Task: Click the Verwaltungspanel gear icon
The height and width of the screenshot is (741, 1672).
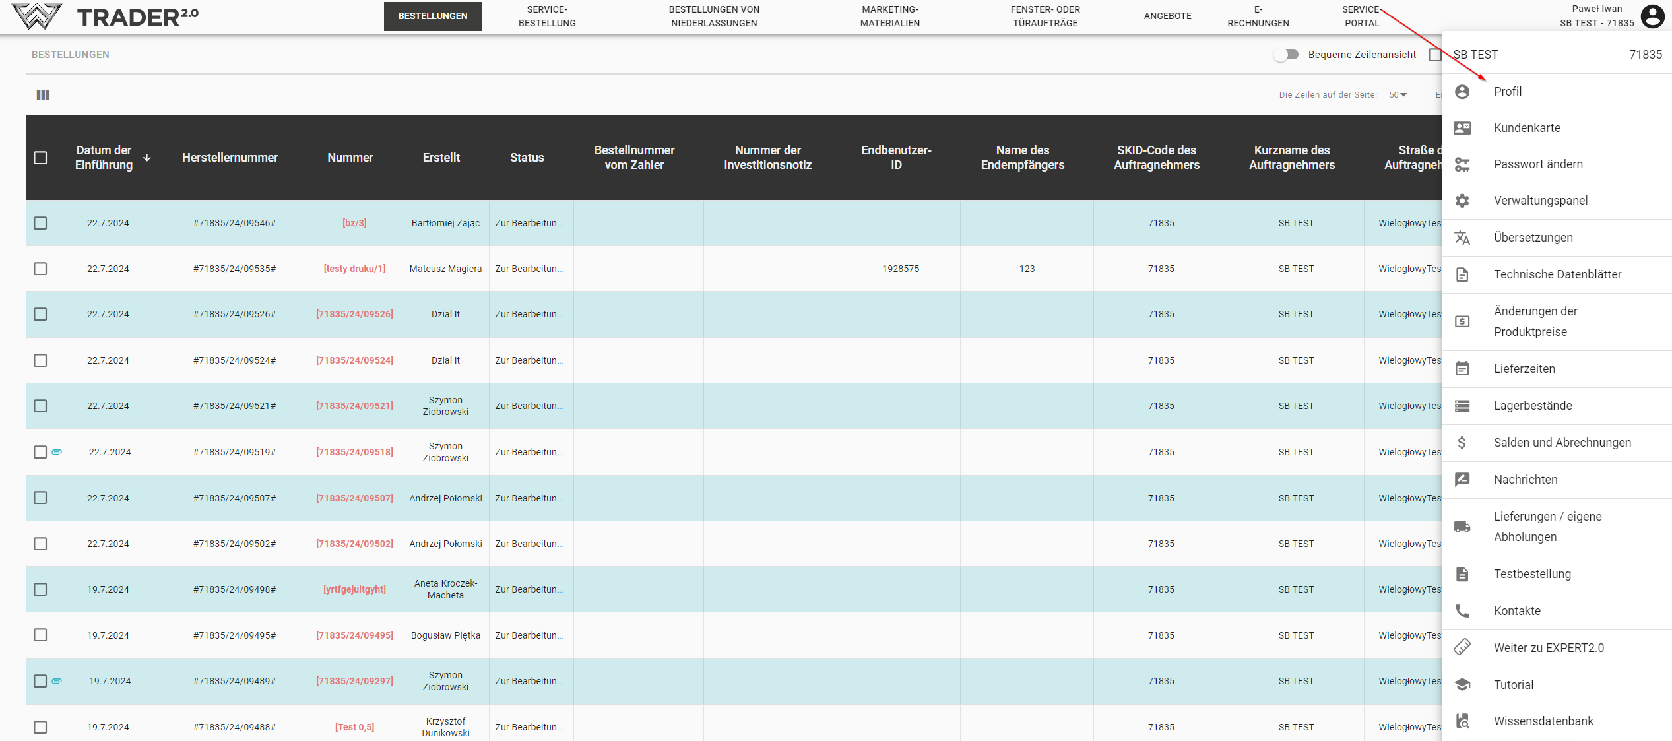Action: pos(1462,201)
